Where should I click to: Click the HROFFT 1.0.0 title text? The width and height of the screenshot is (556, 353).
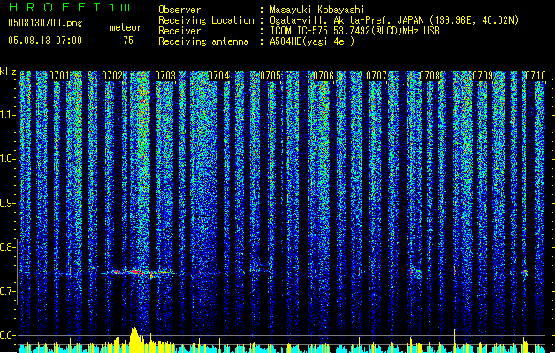70,7
